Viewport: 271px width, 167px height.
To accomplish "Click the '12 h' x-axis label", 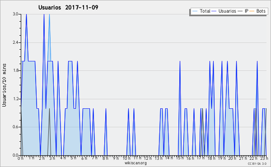I will 148,158.
